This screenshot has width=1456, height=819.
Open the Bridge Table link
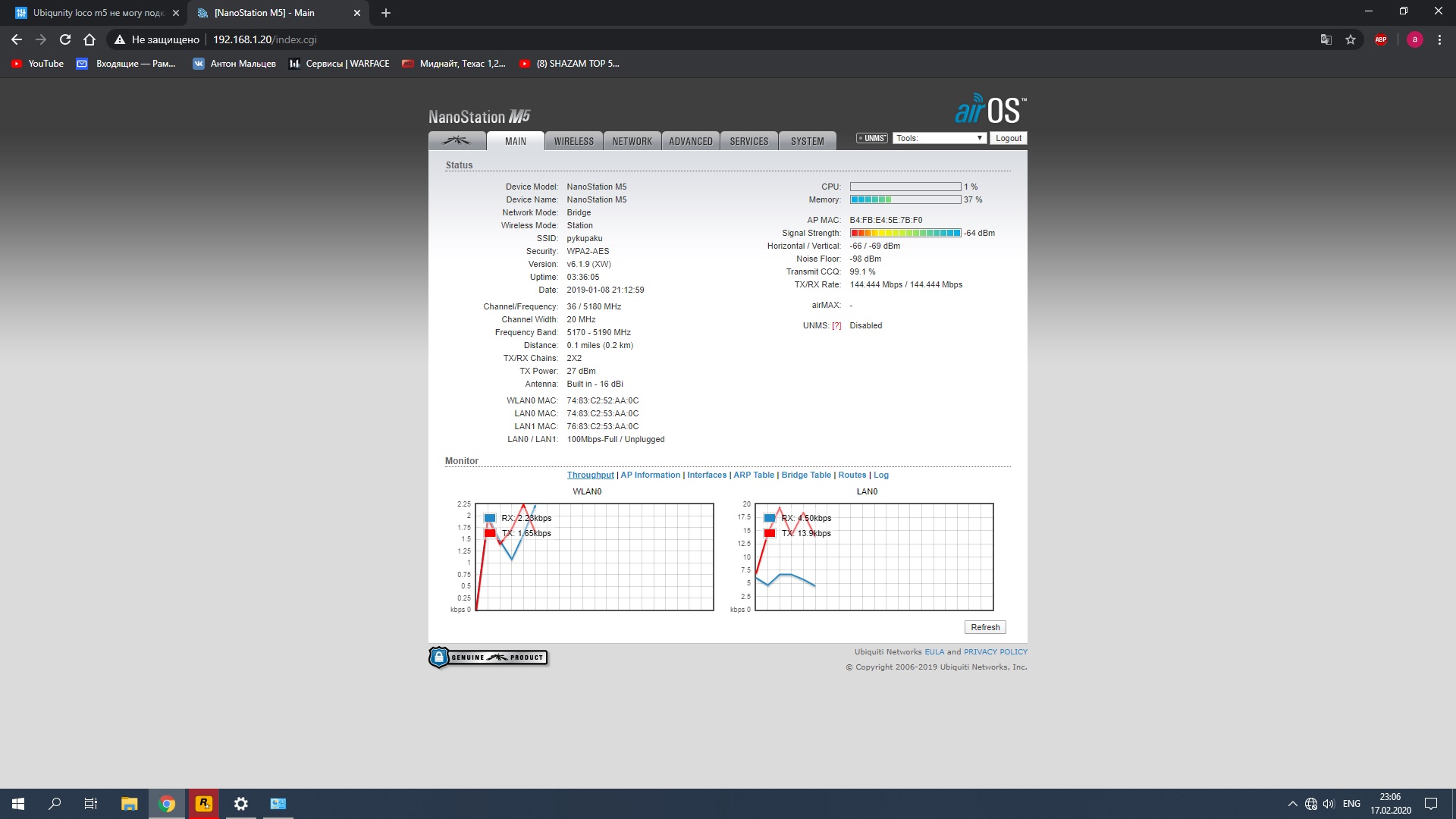coord(806,475)
